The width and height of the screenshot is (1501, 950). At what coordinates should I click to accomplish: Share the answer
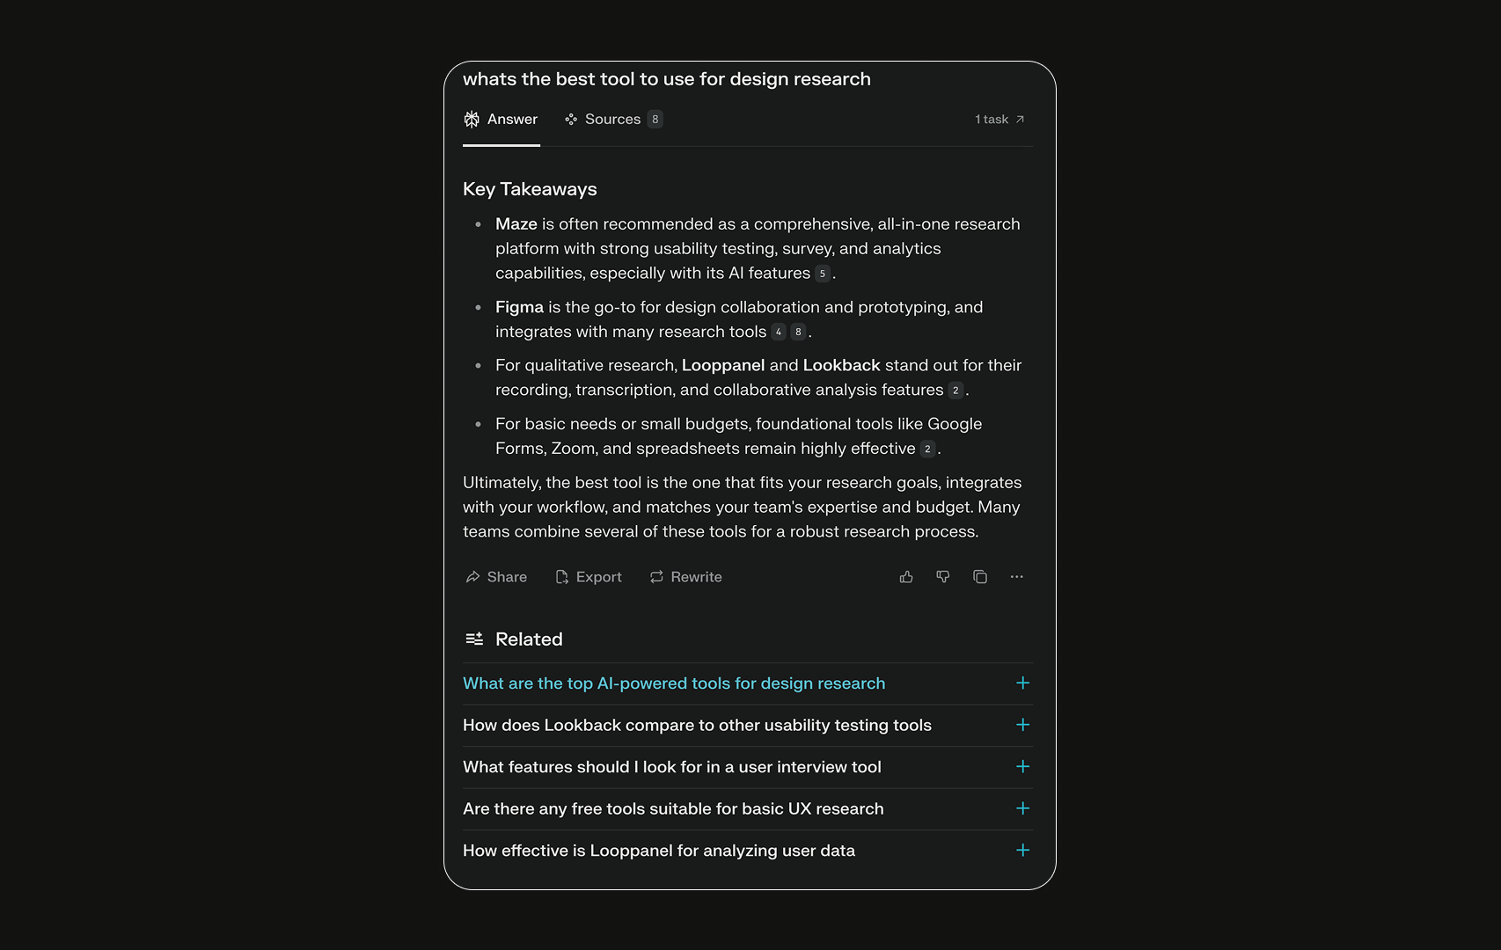pos(496,577)
